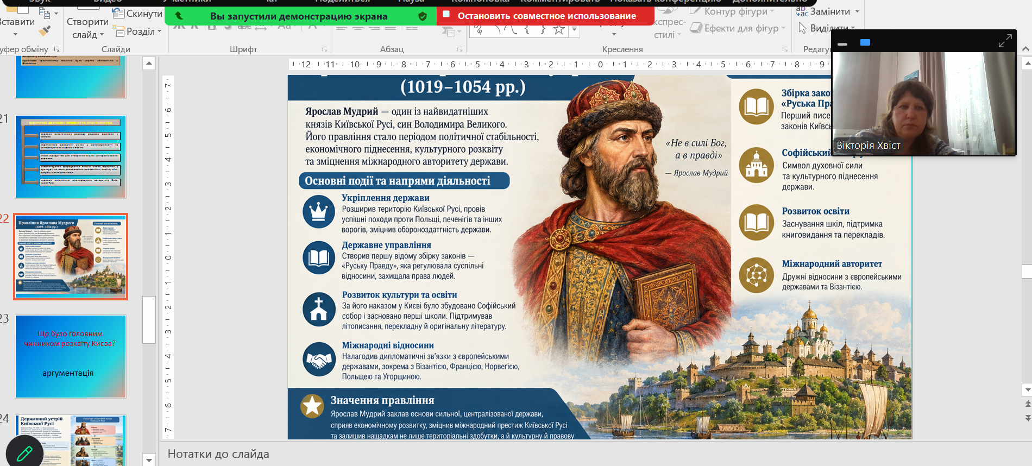
Task: Click the slide thumbnail panel scrollbar handle
Action: pos(149,319)
